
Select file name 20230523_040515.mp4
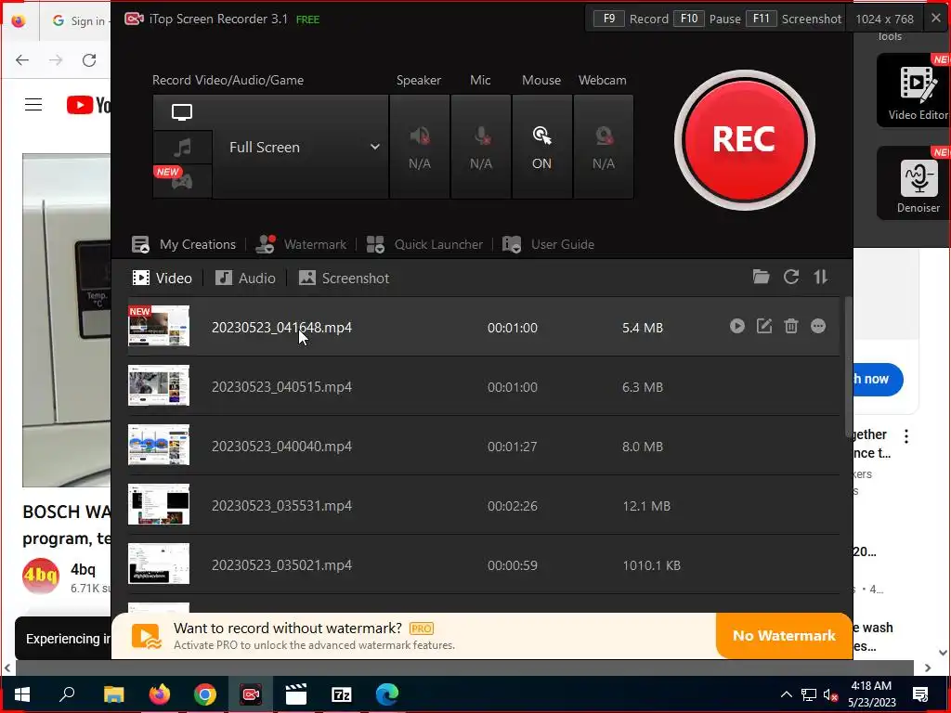281,387
